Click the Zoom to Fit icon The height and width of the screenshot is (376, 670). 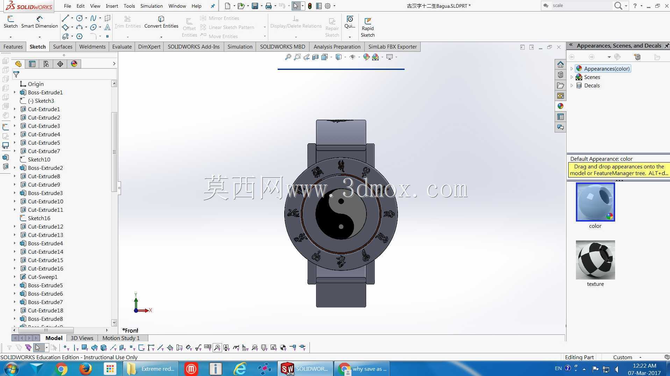click(x=288, y=57)
